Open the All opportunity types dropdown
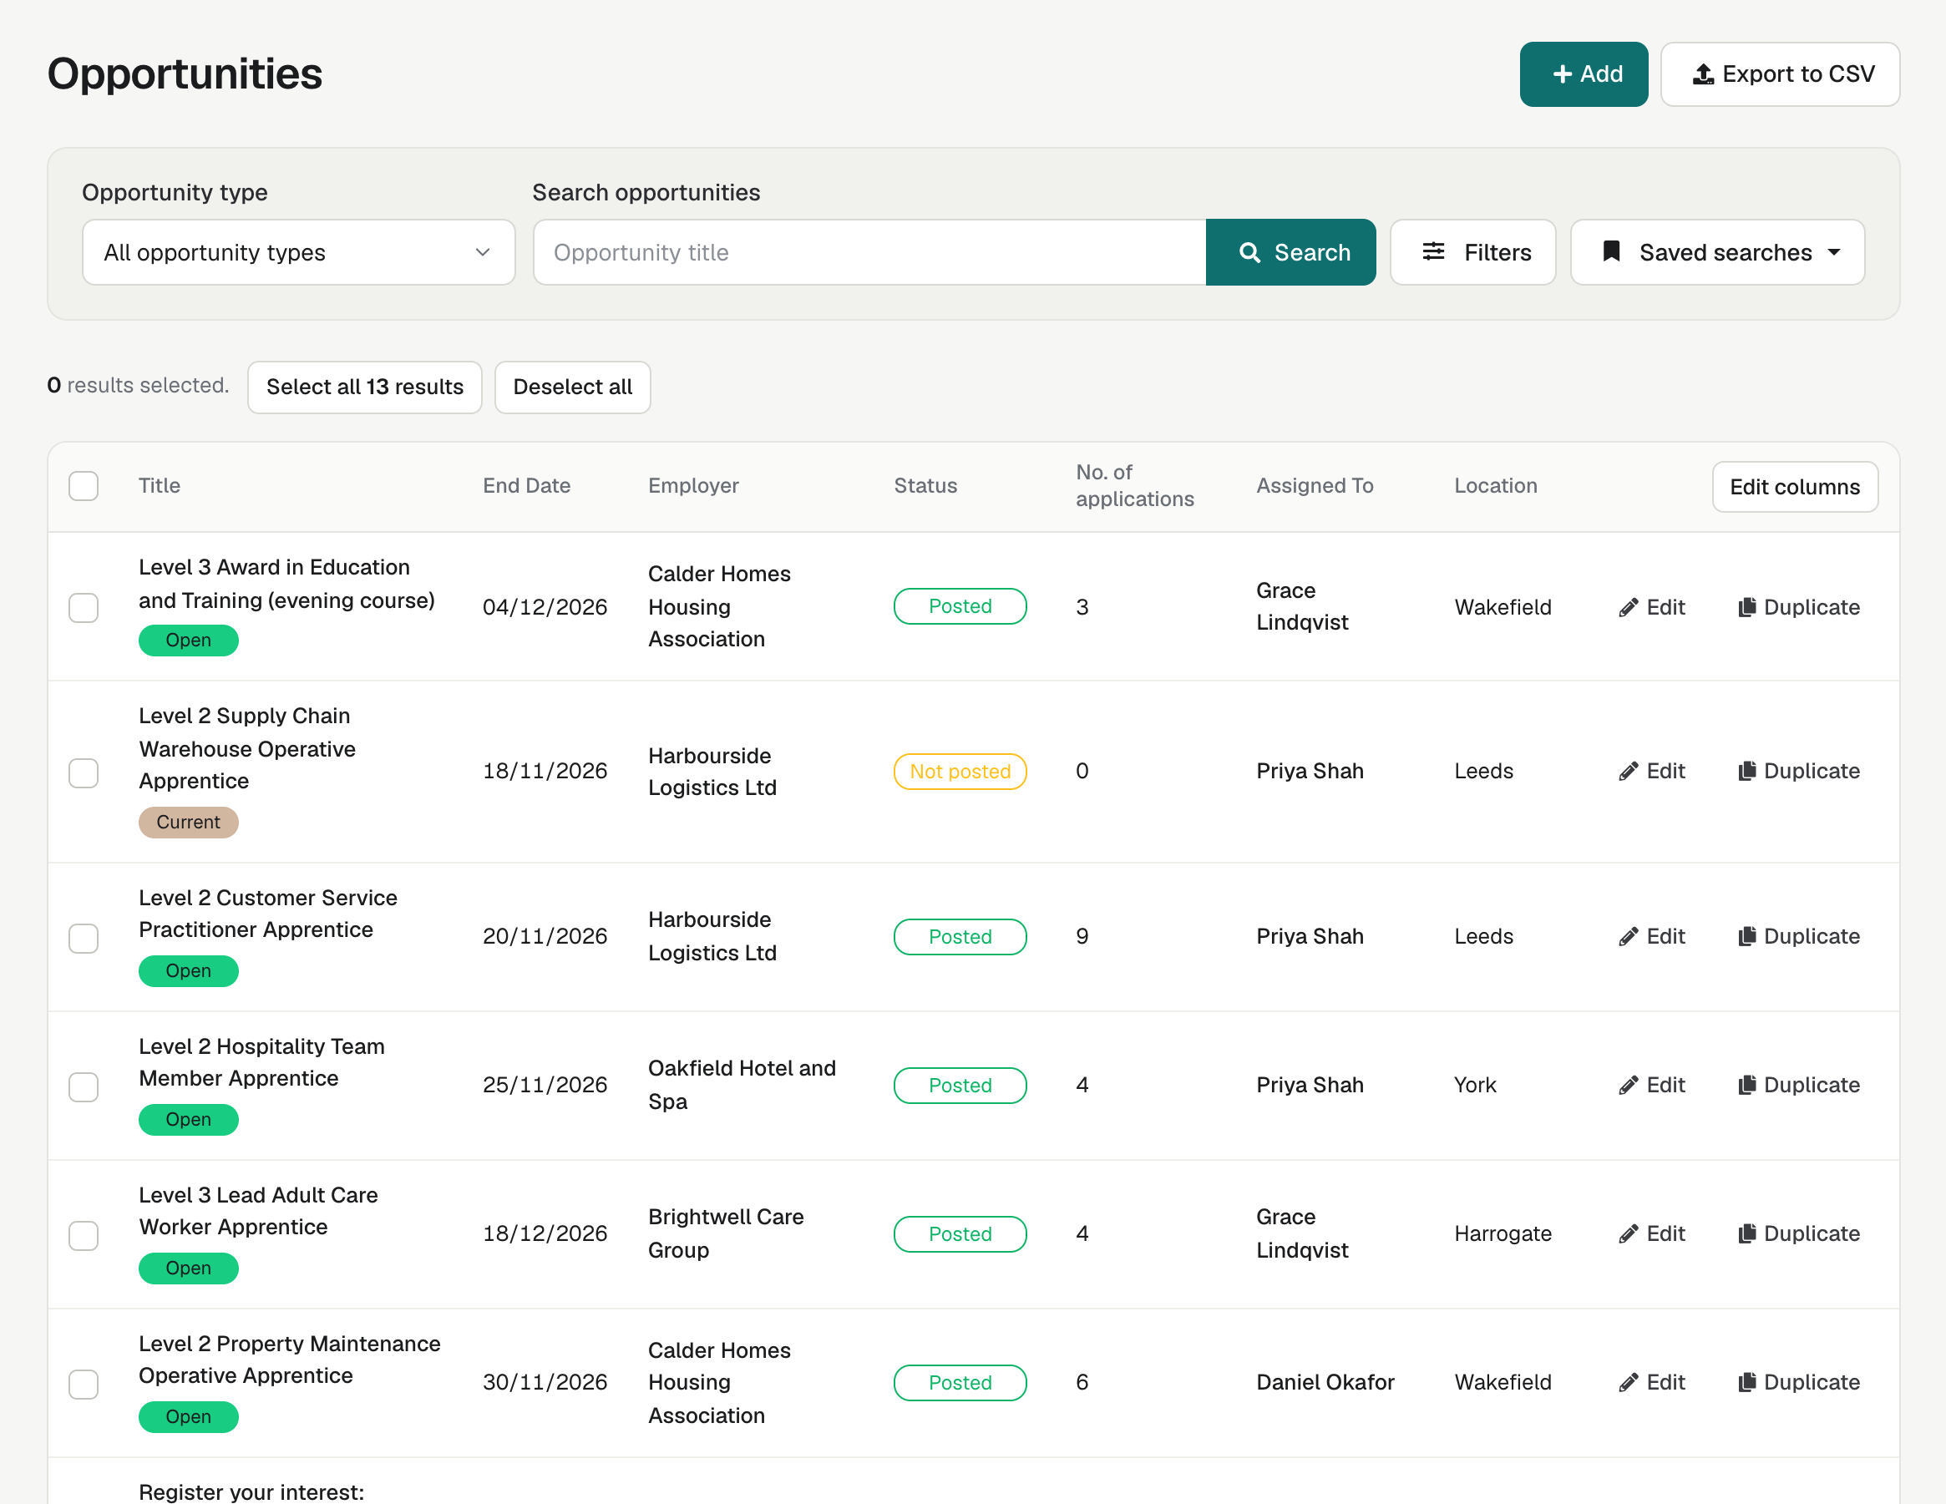This screenshot has height=1504, width=1946. (298, 253)
